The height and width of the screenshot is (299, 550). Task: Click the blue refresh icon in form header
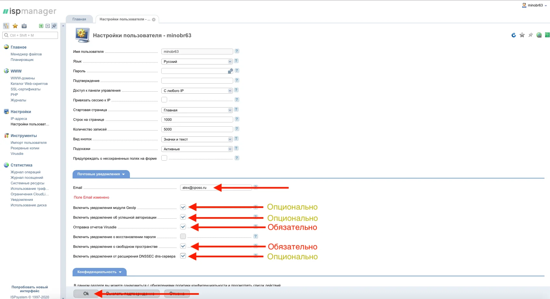click(x=513, y=35)
